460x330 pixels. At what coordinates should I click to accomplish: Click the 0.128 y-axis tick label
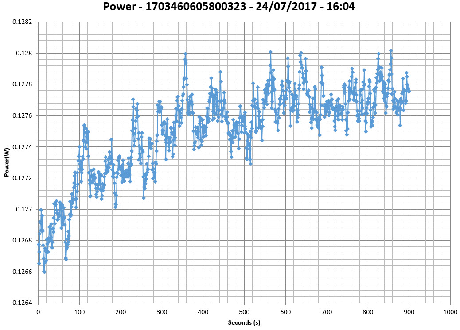coord(25,53)
